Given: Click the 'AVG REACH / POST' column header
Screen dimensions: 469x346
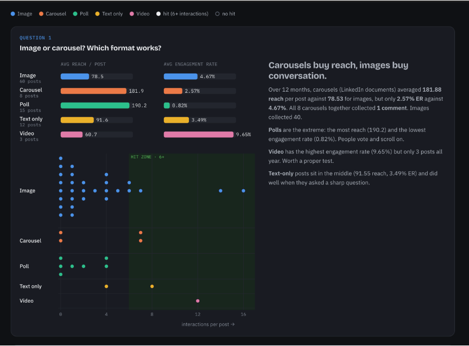Looking at the screenshot, I should (x=83, y=64).
